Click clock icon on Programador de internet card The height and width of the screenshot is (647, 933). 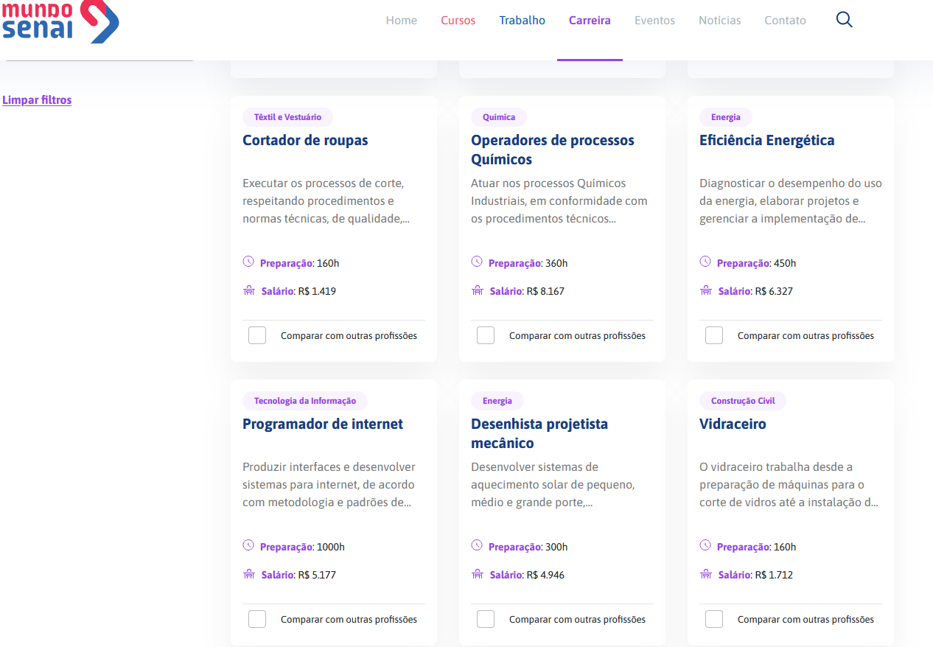coord(248,545)
